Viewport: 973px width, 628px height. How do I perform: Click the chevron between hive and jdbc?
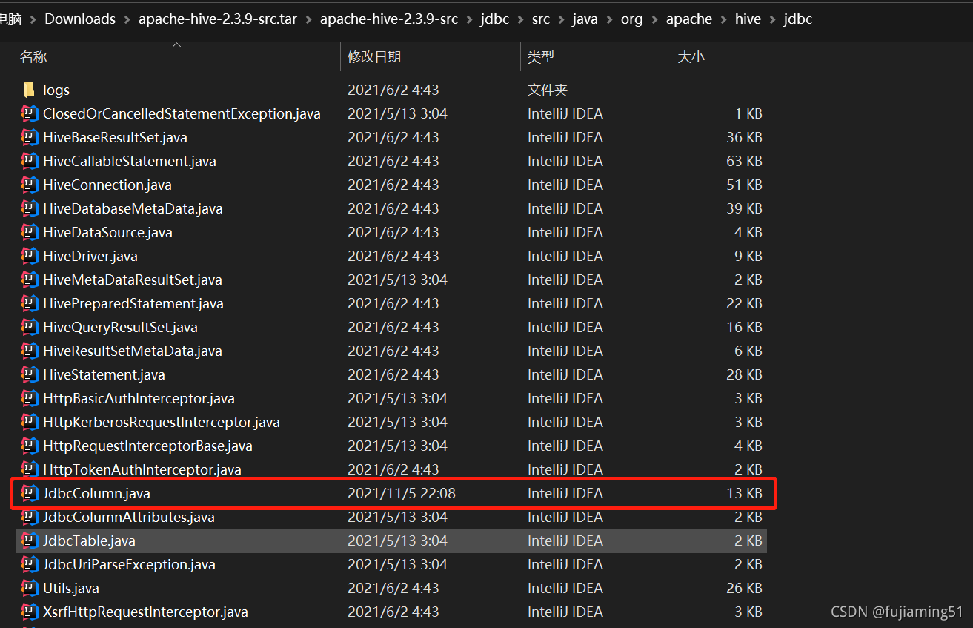771,19
